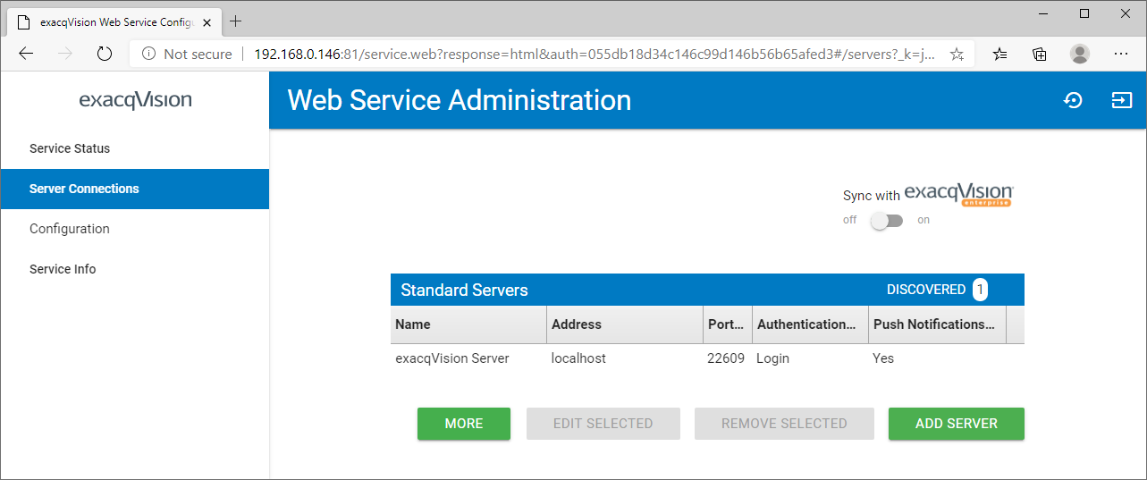Screen dimensions: 1147x480
Task: Open the browser Collections icon
Action: coord(1040,54)
